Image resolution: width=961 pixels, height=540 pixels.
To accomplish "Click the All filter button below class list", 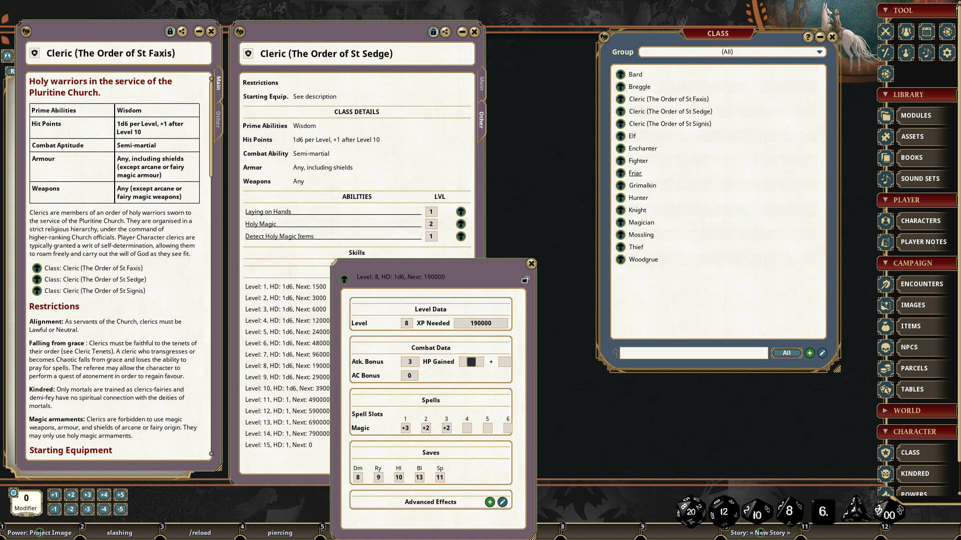I will pos(786,353).
